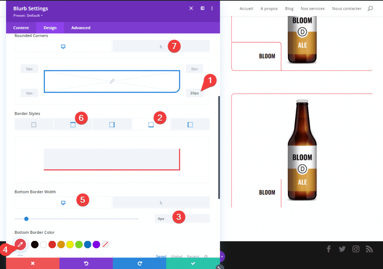Open the Saved colors tab
Image resolution: width=383 pixels, height=269 pixels.
coord(161,256)
